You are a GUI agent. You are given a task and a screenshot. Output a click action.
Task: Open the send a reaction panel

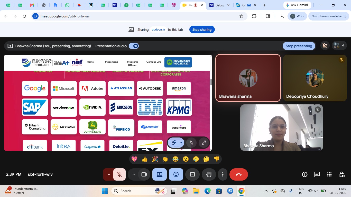176,174
